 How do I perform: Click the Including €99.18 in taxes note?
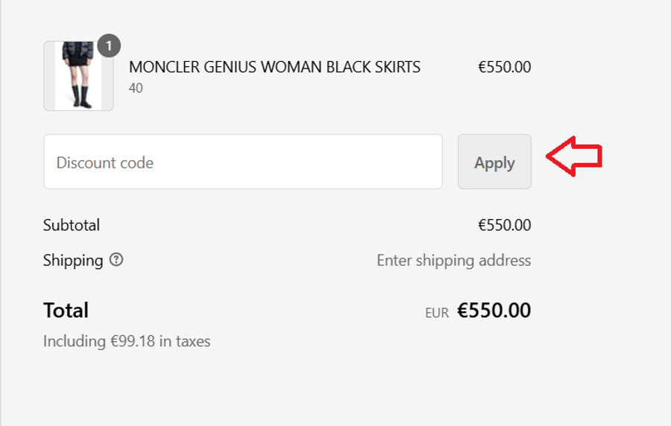point(127,341)
